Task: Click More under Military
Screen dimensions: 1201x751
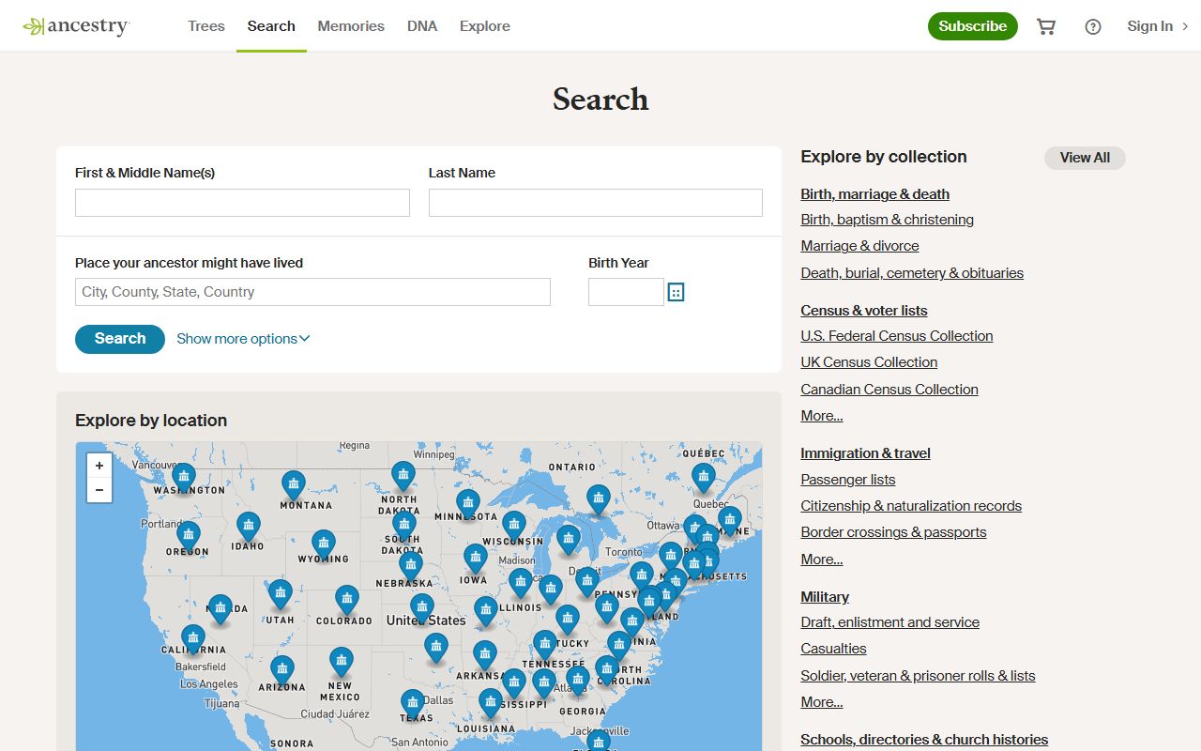Action: point(821,702)
